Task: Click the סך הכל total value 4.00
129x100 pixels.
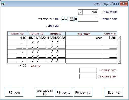Action: [x=23, y=66]
